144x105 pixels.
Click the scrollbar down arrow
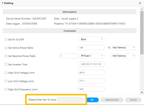(x=142, y=93)
